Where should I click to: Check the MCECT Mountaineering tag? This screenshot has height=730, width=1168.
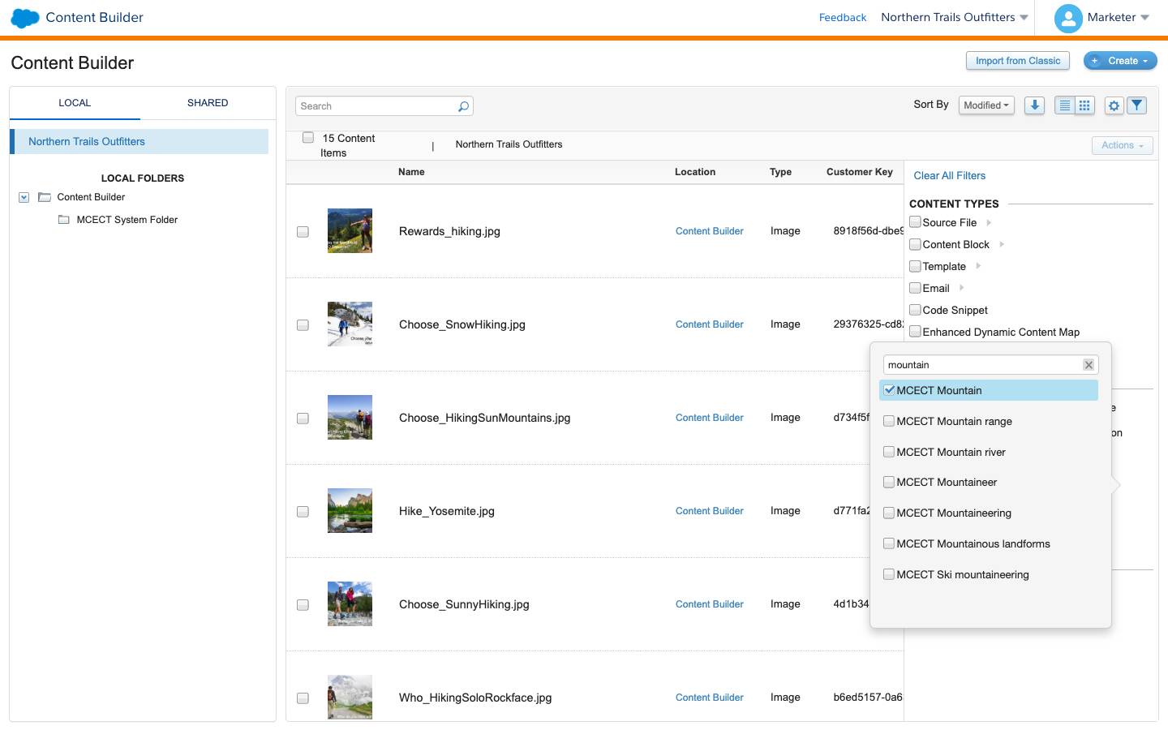point(889,513)
